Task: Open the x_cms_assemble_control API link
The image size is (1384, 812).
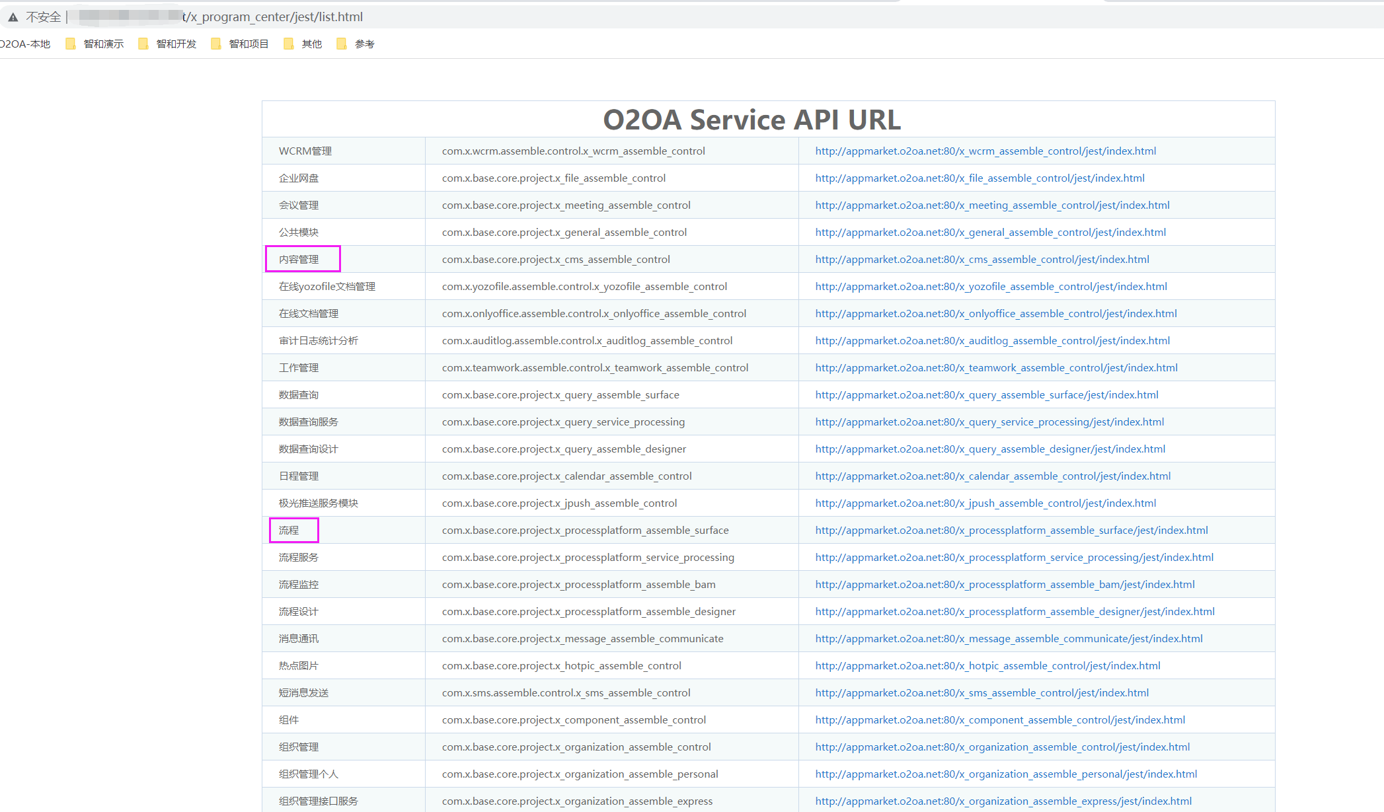Action: pos(981,260)
